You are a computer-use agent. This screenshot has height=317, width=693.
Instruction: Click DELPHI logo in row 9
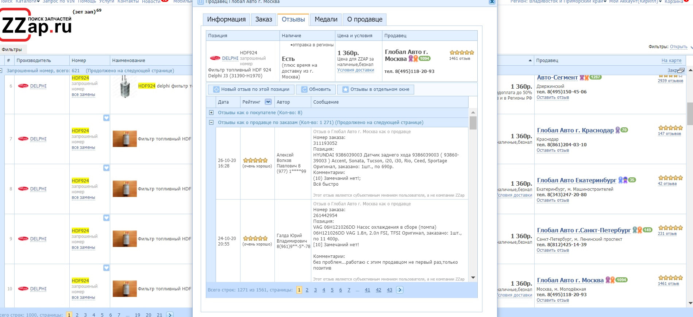tap(23, 239)
